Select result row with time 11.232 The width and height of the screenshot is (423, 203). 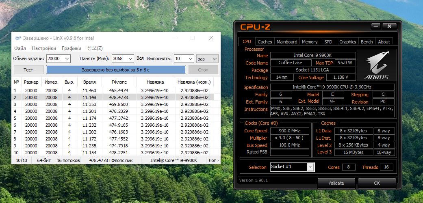pos(113,125)
